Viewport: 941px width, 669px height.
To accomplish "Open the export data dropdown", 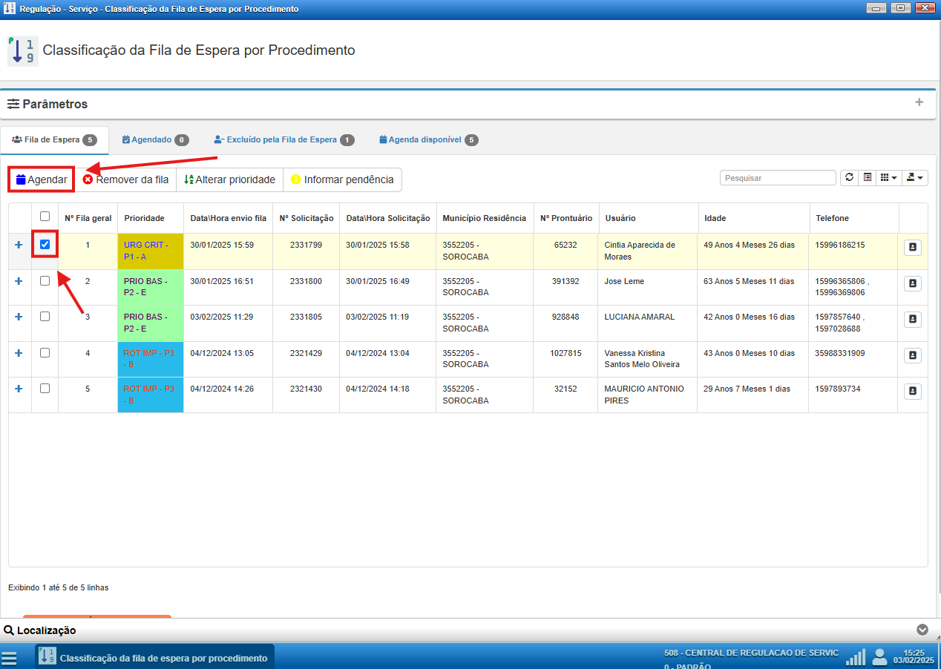I will click(x=915, y=178).
